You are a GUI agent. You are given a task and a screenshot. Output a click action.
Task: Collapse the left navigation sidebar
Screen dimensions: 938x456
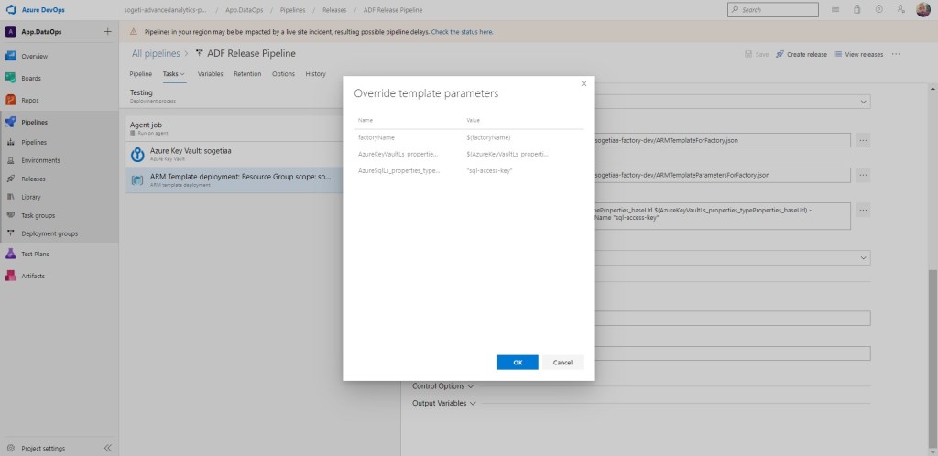click(107, 448)
